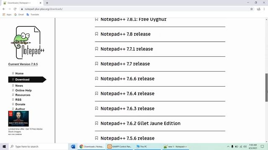Select Download in the sidebar menu
The image size is (268, 150).
click(x=27, y=80)
